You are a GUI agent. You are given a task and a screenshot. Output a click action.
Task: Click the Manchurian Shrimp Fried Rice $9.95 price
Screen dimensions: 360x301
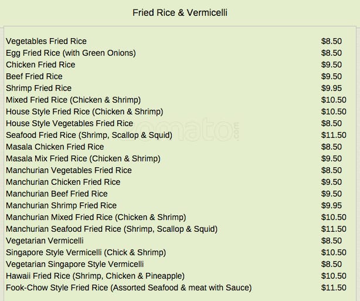pos(331,205)
